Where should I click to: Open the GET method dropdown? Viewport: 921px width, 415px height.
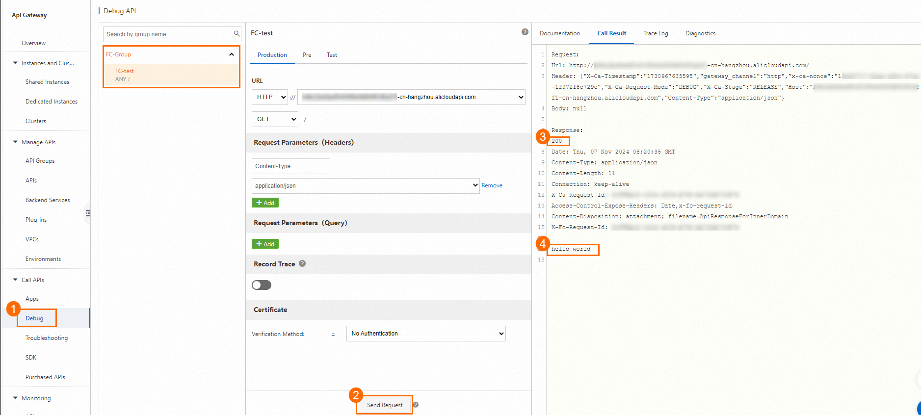click(275, 119)
